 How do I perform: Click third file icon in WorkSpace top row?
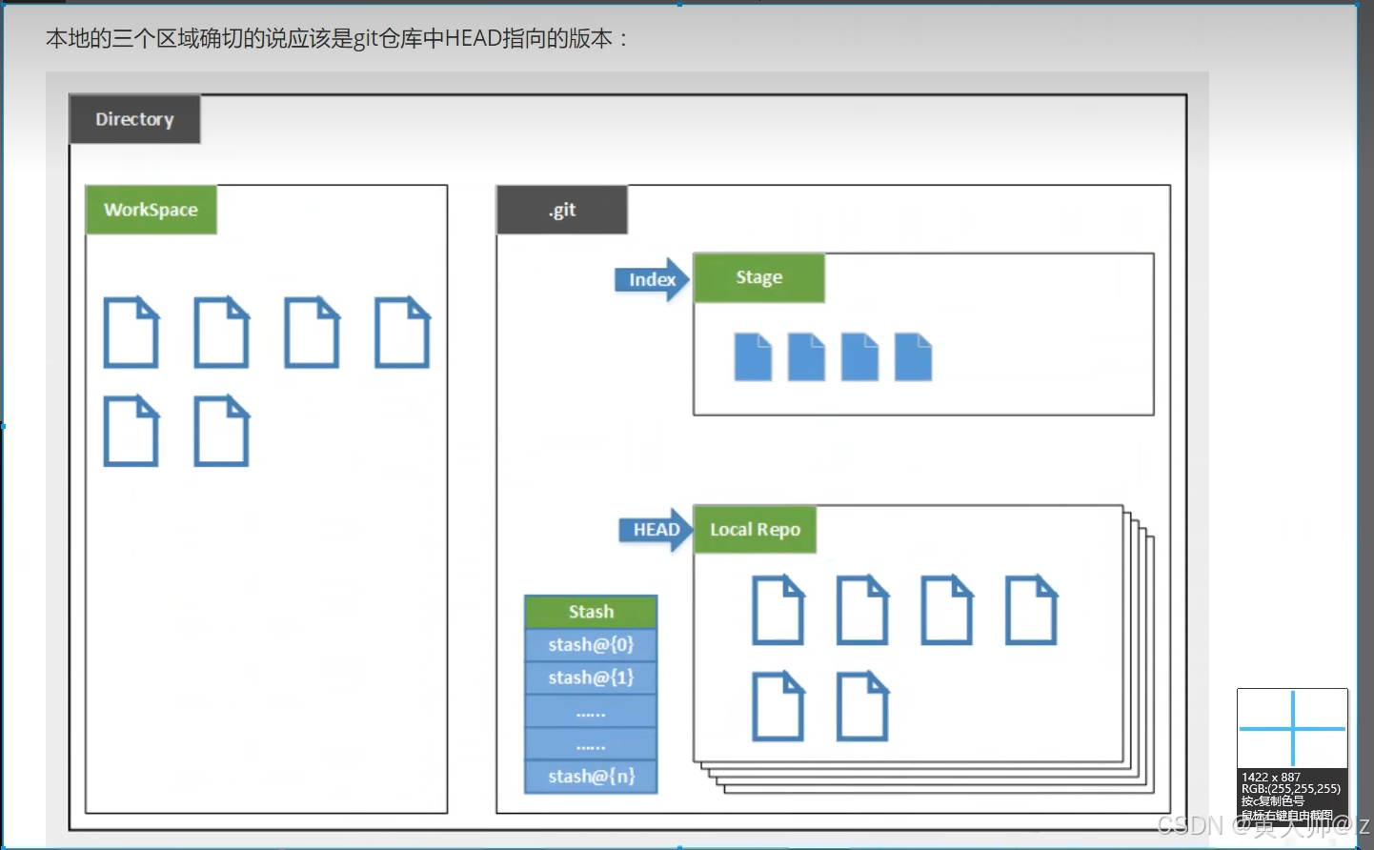pos(312,333)
